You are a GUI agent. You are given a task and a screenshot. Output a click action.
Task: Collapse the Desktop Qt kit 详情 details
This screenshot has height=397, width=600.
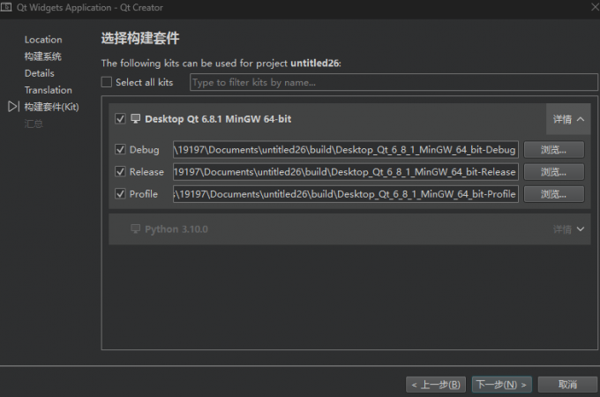pos(567,119)
